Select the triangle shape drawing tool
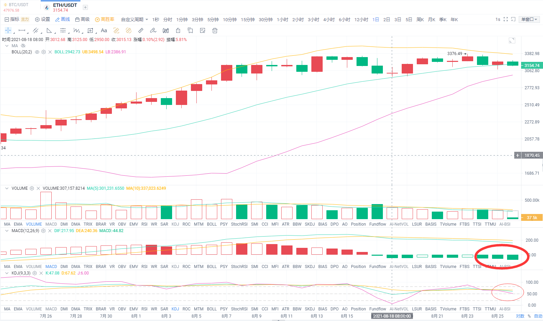Viewport: 543px width, 321px height. (x=49, y=30)
